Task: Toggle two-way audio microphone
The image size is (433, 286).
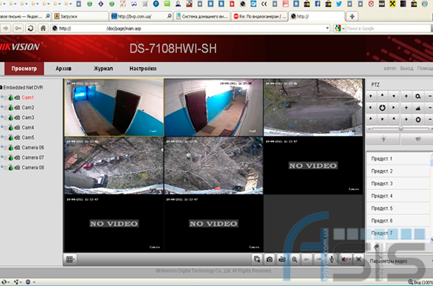Action: tap(332, 259)
